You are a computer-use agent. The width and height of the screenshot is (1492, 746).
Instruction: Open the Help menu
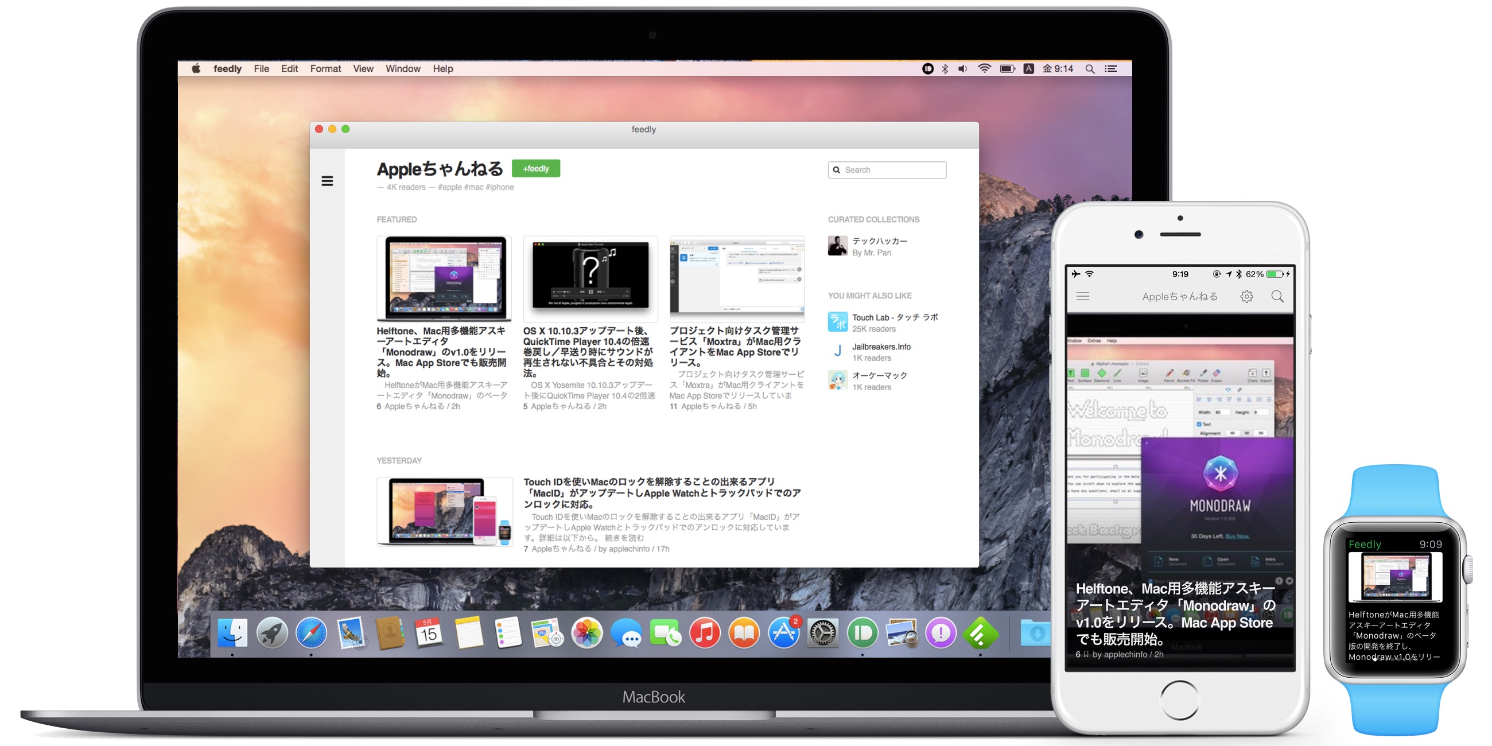(443, 68)
